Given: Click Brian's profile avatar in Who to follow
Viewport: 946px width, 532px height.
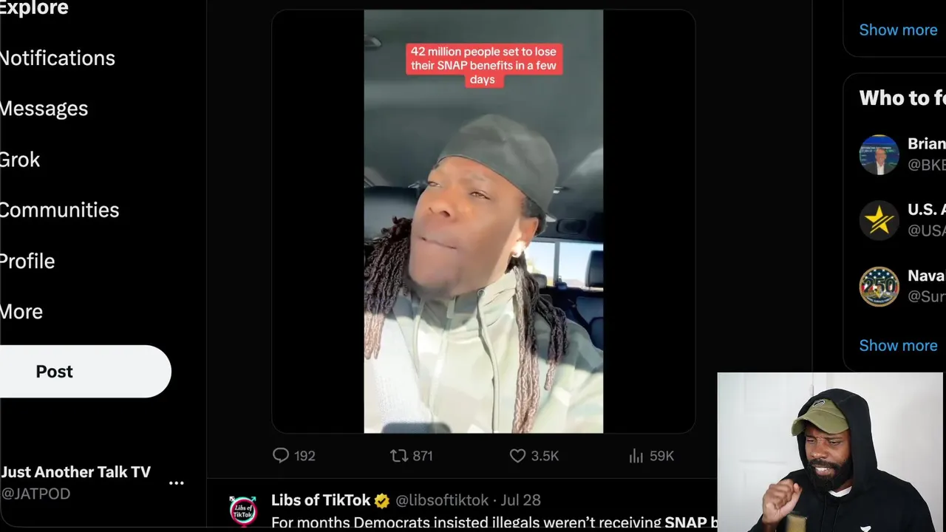Looking at the screenshot, I should [x=879, y=154].
